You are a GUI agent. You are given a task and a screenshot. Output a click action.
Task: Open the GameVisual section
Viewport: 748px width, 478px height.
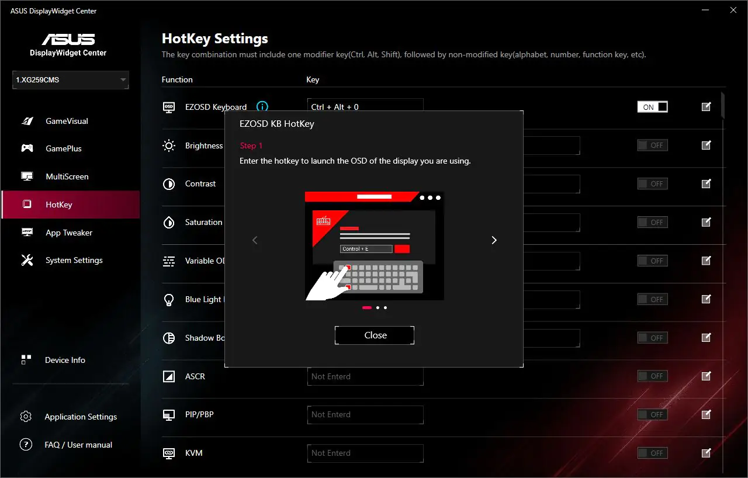(x=67, y=122)
